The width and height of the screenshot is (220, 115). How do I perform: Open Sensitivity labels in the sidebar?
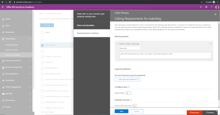[x=12, y=45]
